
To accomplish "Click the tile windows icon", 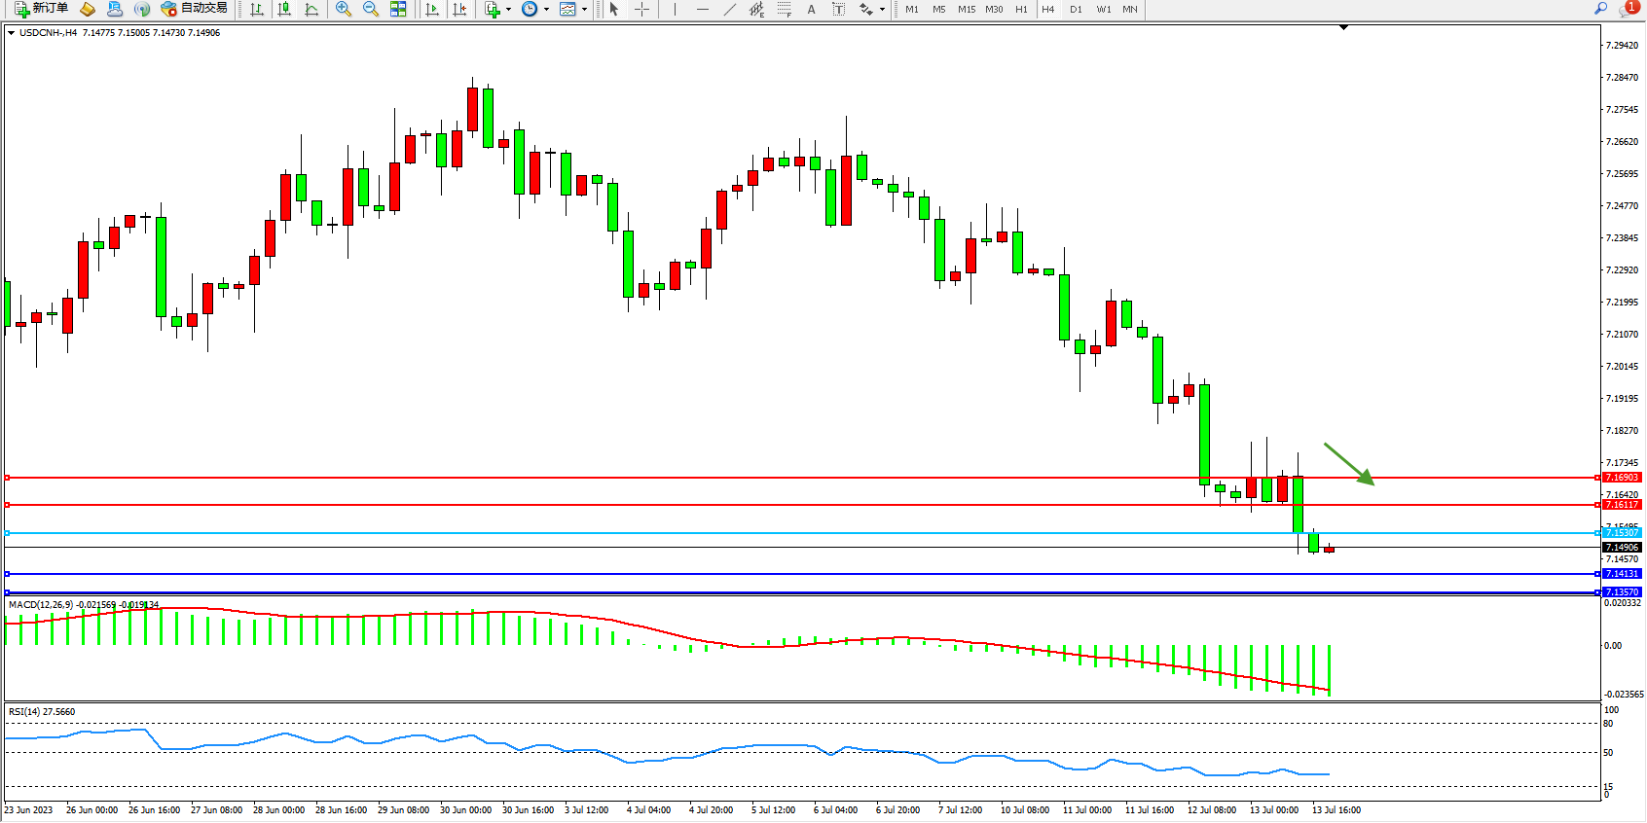I will [x=398, y=9].
